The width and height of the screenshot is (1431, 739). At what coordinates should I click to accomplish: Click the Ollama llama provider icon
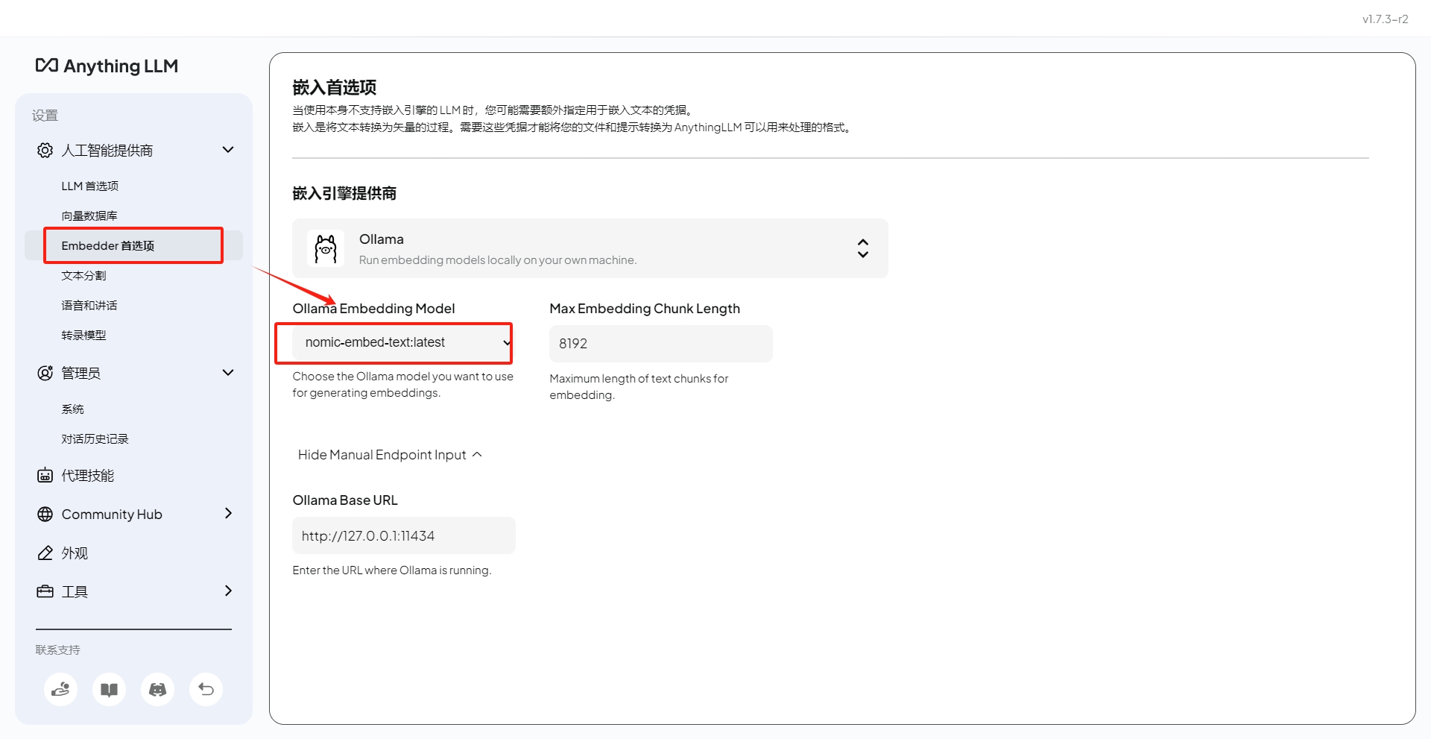pyautogui.click(x=326, y=248)
